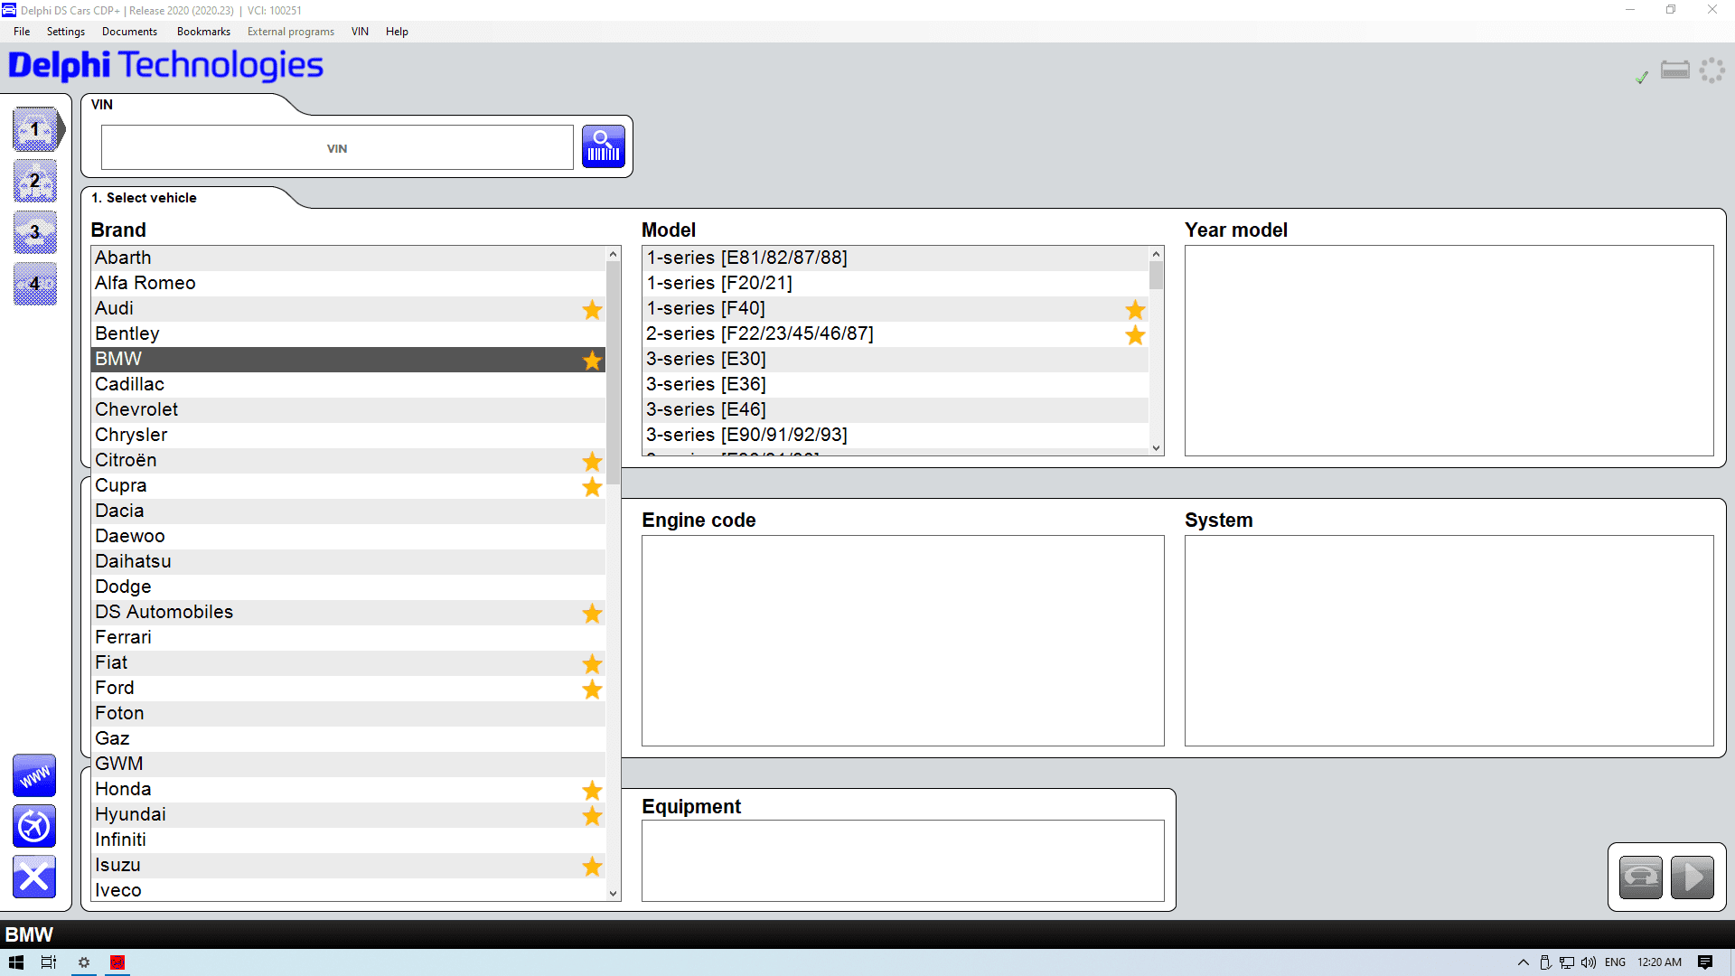The height and width of the screenshot is (976, 1735).
Task: Toggle the favorite star next to BMW
Action: (x=592, y=360)
